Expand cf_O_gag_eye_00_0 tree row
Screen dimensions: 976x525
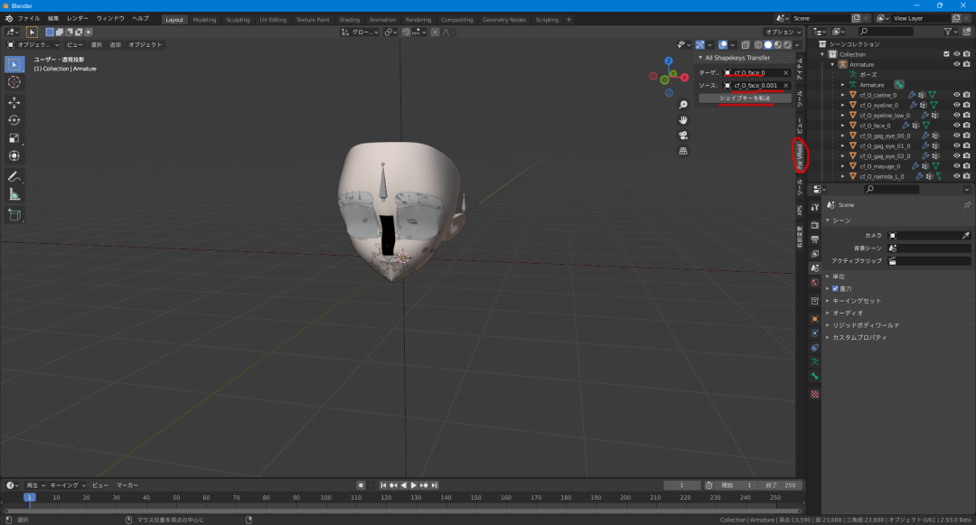coord(843,136)
